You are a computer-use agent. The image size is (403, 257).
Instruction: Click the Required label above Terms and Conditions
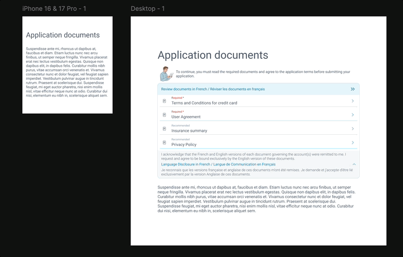pyautogui.click(x=178, y=98)
